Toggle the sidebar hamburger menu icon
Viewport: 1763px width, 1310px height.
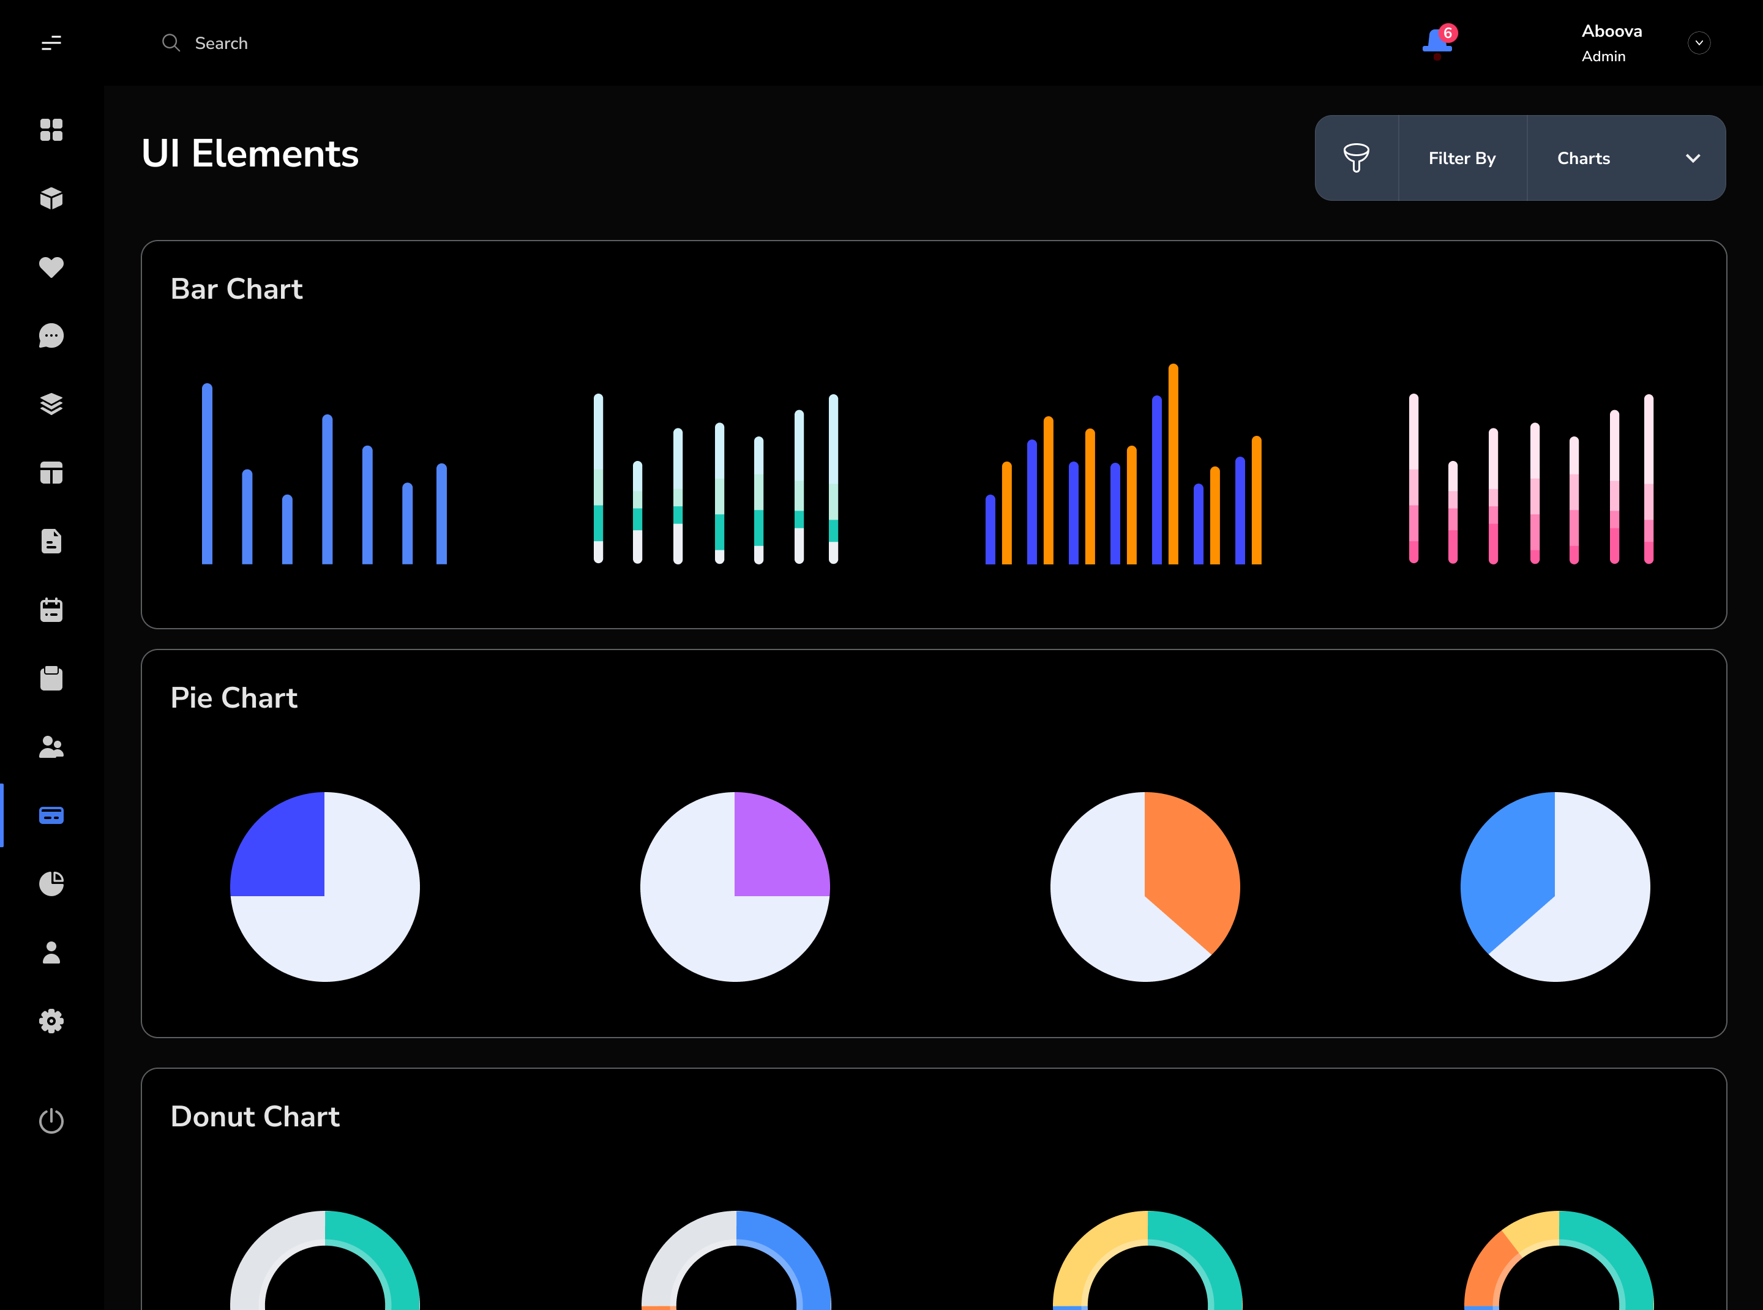(51, 43)
